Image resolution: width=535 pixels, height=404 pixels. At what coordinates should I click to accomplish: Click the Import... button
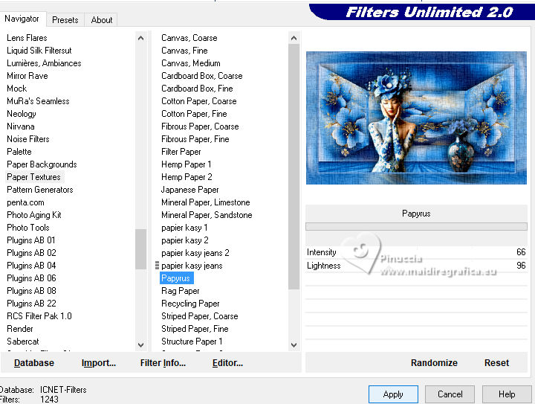coord(99,362)
